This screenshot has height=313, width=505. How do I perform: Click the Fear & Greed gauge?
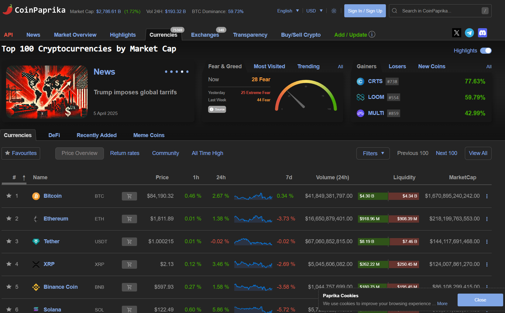click(x=306, y=95)
